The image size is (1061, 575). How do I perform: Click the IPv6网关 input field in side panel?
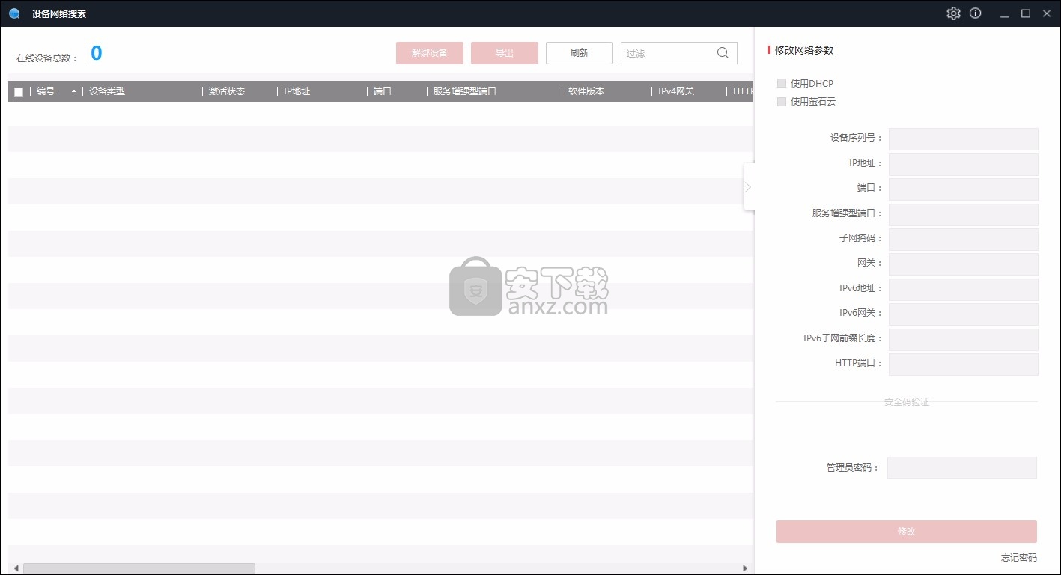pos(964,314)
